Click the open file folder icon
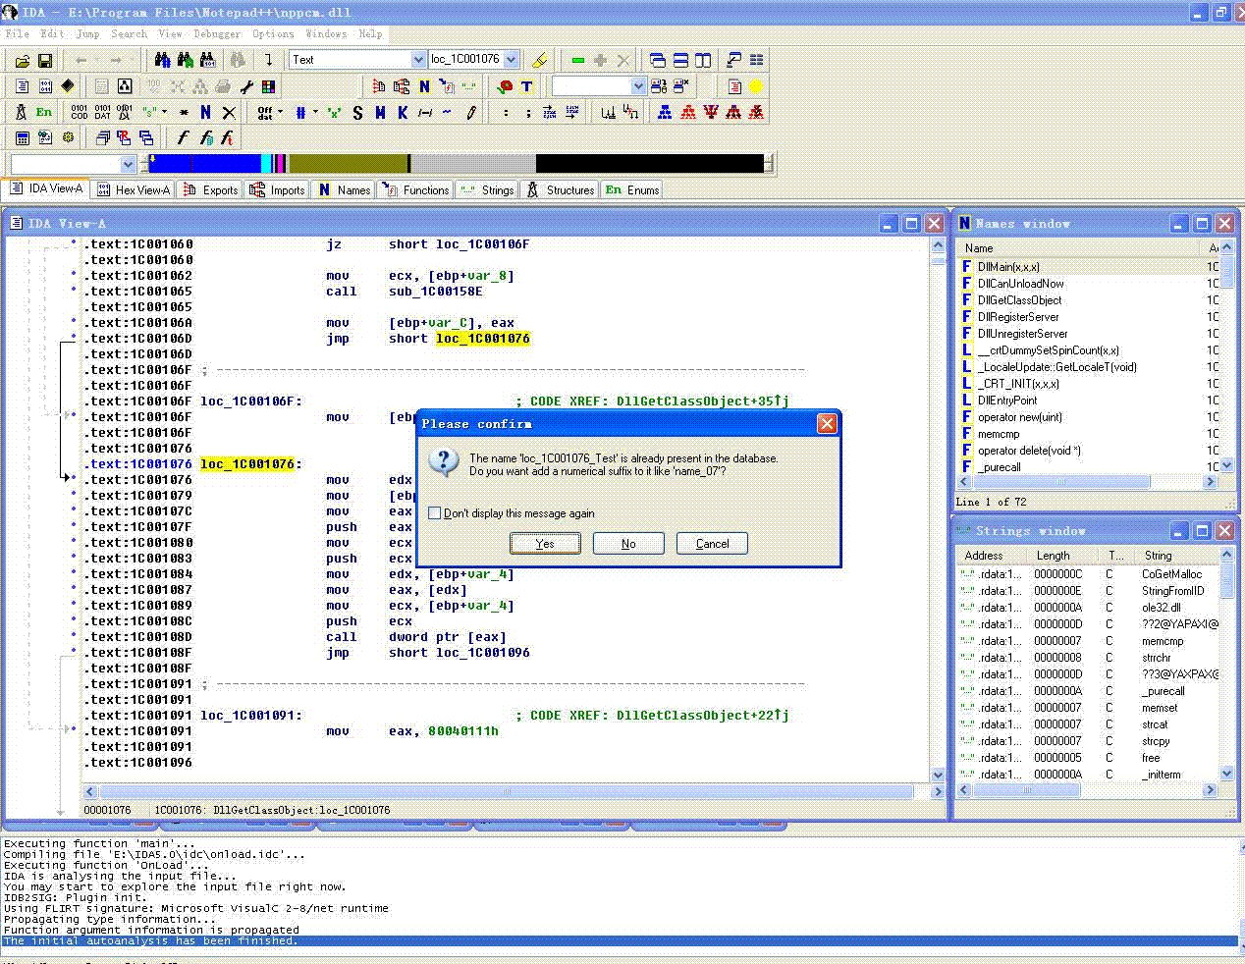1245x964 pixels. point(22,60)
